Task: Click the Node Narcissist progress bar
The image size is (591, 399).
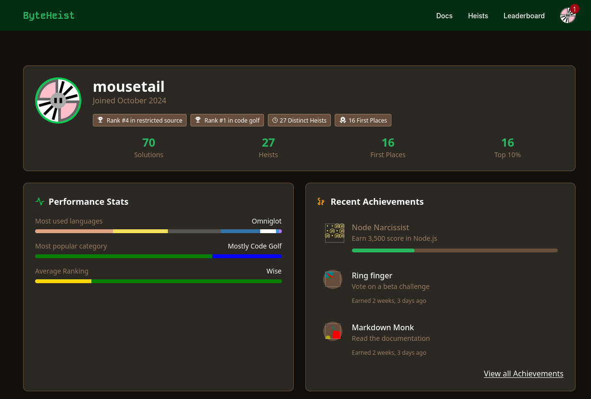Action: click(454, 250)
